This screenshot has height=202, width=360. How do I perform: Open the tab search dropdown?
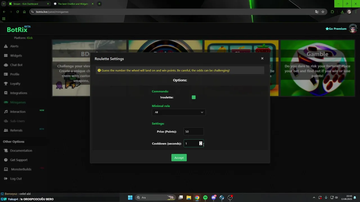coord(4,4)
